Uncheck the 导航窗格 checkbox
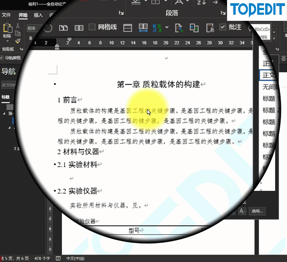 click(x=2, y=58)
